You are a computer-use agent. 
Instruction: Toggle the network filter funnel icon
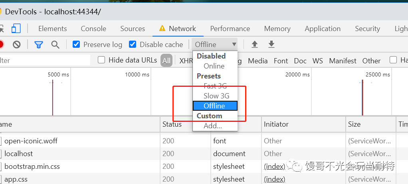click(39, 45)
